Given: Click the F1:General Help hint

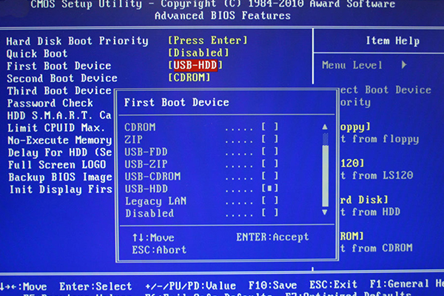Looking at the screenshot, I should 406,283.
